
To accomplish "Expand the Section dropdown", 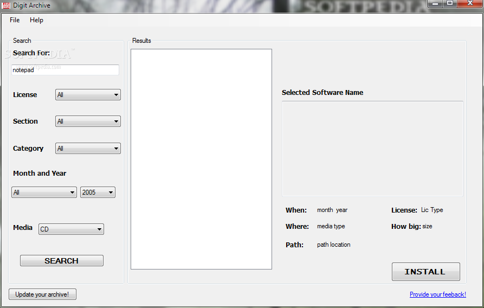I will pyautogui.click(x=88, y=121).
